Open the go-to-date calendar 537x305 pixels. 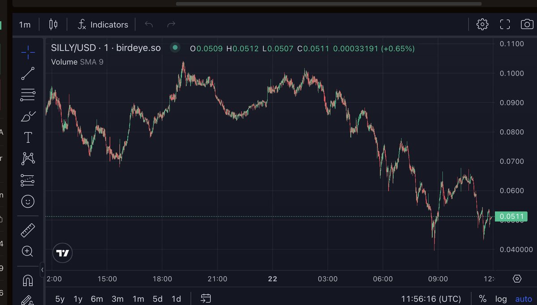[206, 298]
